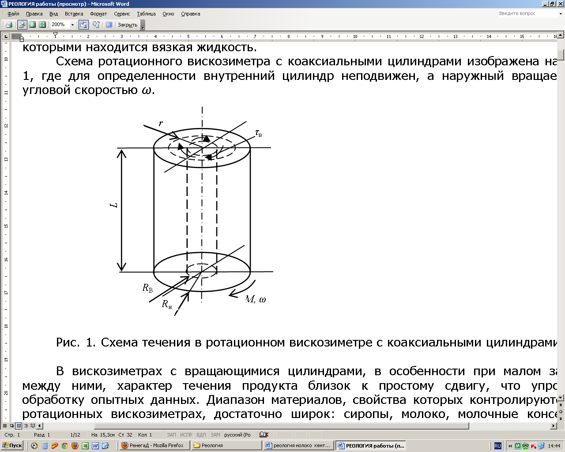The width and height of the screenshot is (565, 452).
Task: Switch to 'реология молоко кемт' taskbar document
Action: (x=299, y=445)
